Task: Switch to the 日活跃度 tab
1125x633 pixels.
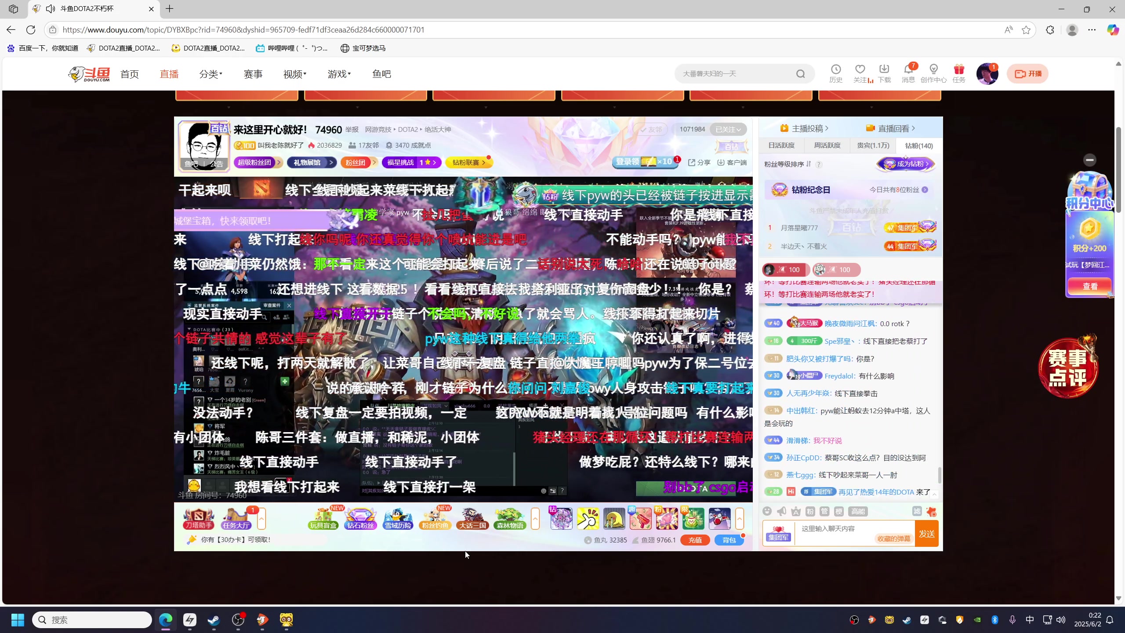Action: tap(781, 146)
